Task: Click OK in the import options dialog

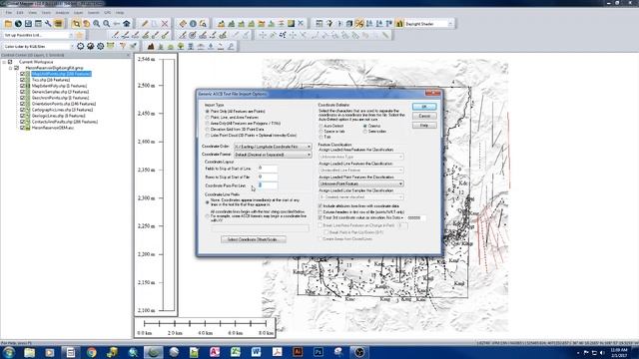Action: pyautogui.click(x=424, y=107)
